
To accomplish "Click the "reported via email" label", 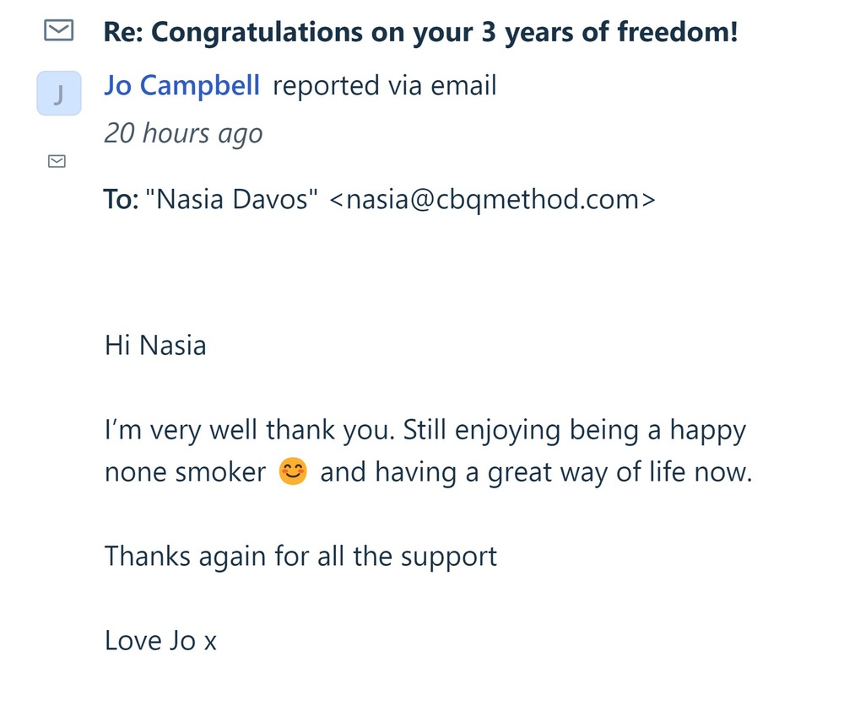I will click(x=385, y=85).
